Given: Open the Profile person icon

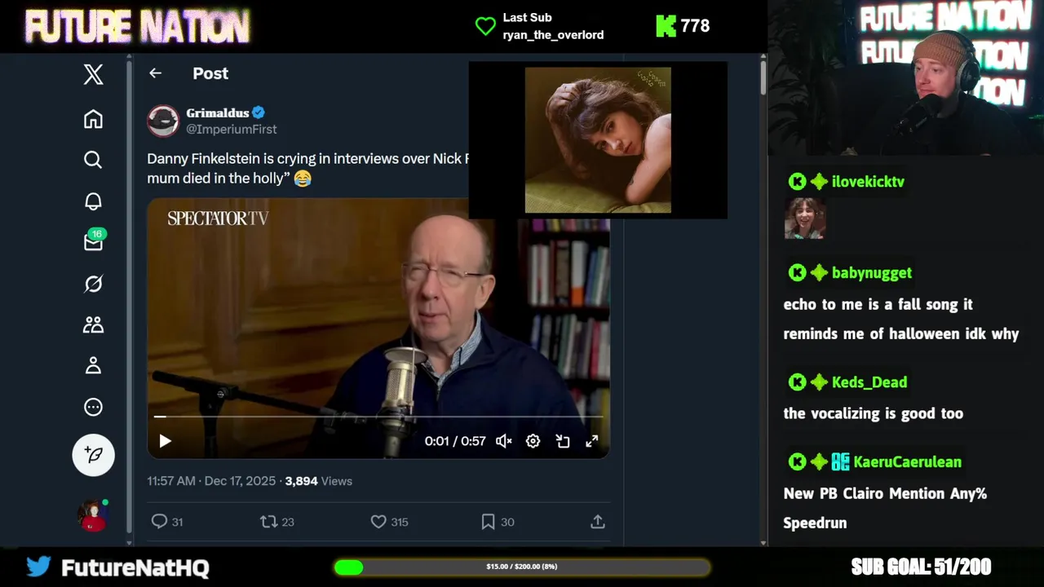Looking at the screenshot, I should click(93, 365).
